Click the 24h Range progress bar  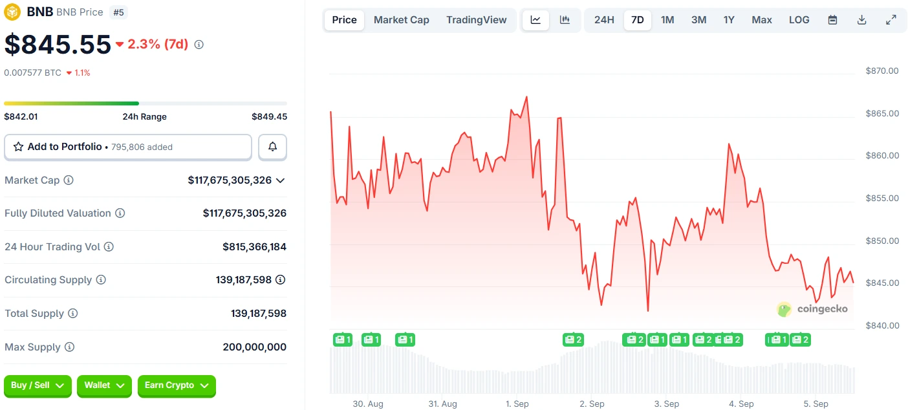(x=146, y=103)
